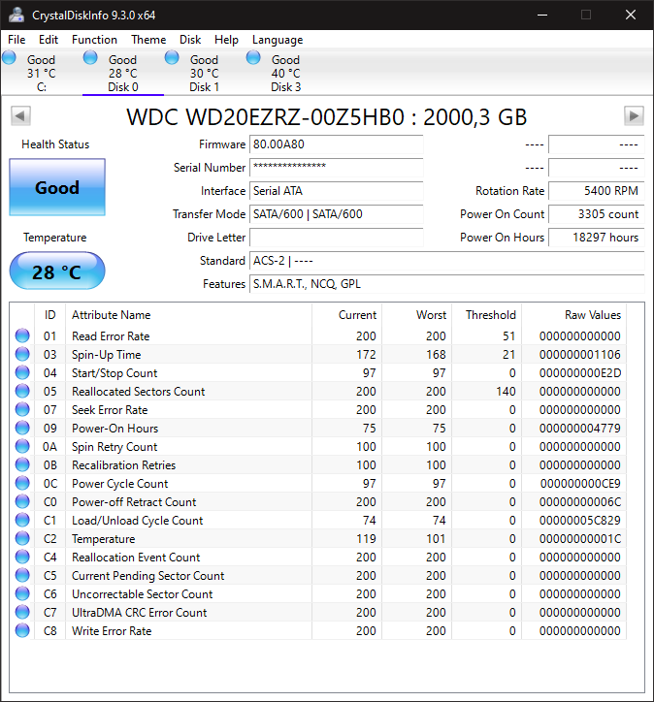Click the status orb of UltraDMA CRC Error Count
654x702 pixels.
(x=22, y=612)
